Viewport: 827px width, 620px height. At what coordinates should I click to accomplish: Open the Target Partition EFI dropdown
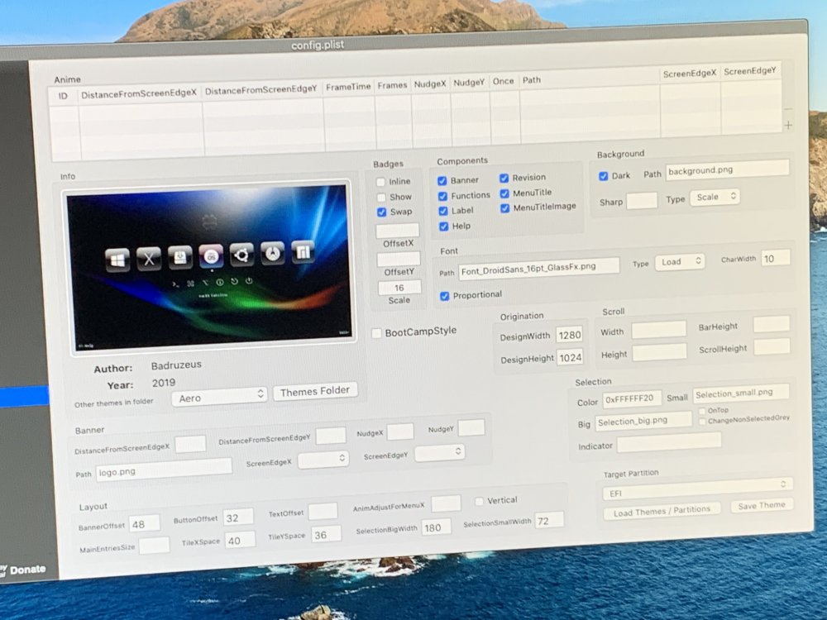(x=697, y=489)
